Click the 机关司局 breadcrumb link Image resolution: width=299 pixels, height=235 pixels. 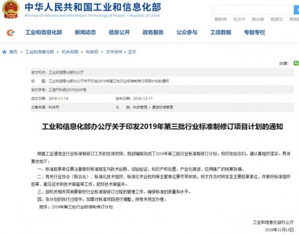click(70, 52)
